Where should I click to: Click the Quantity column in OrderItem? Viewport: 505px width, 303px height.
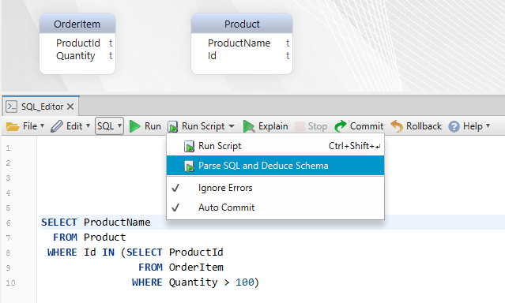76,56
